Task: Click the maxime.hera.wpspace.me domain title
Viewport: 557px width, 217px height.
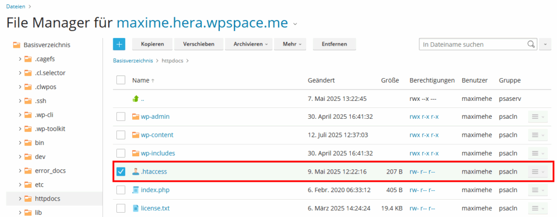Action: click(202, 23)
